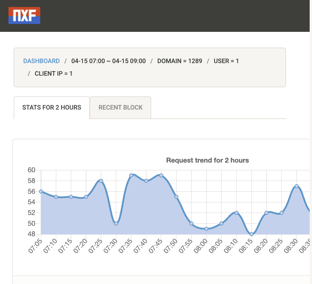312x284 pixels.
Task: Click the 07:30 dip data point
Action: click(x=116, y=224)
